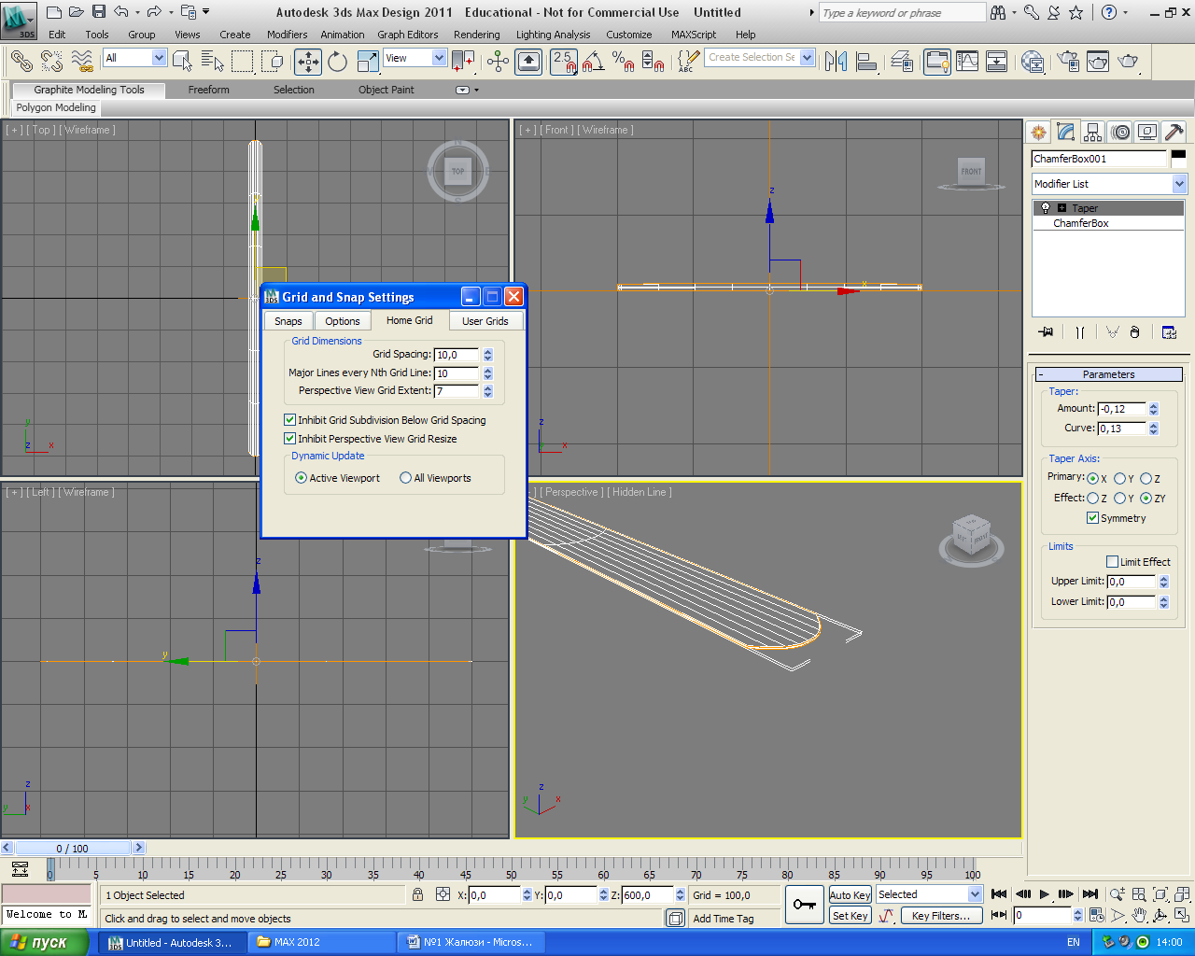The height and width of the screenshot is (956, 1195).
Task: Activate the Select Object tool
Action: click(183, 62)
